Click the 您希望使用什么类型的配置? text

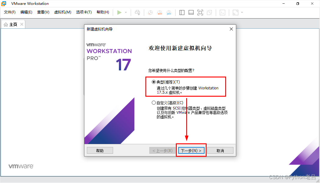pyautogui.click(x=171, y=70)
